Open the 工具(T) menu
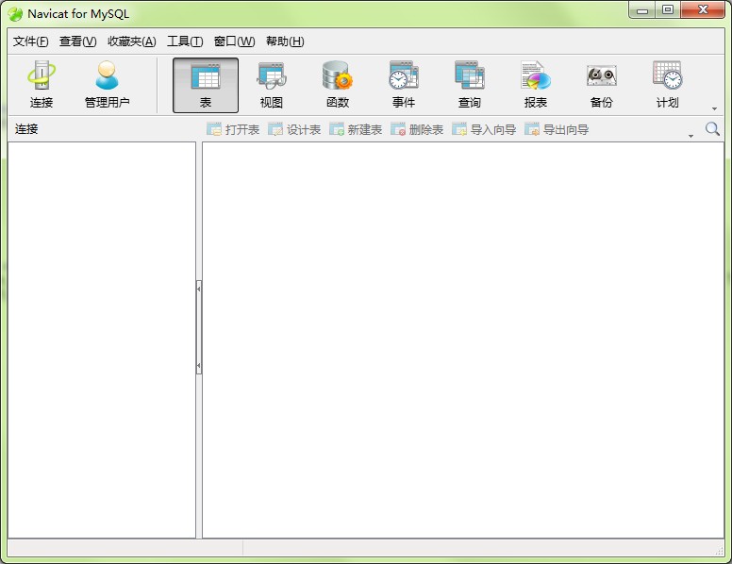The image size is (732, 564). [184, 41]
